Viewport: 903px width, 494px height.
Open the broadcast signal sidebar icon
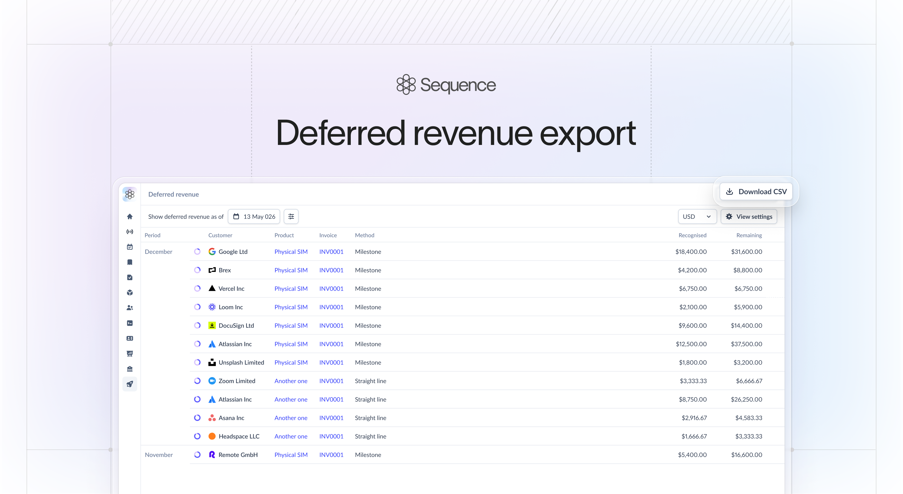pyautogui.click(x=130, y=232)
